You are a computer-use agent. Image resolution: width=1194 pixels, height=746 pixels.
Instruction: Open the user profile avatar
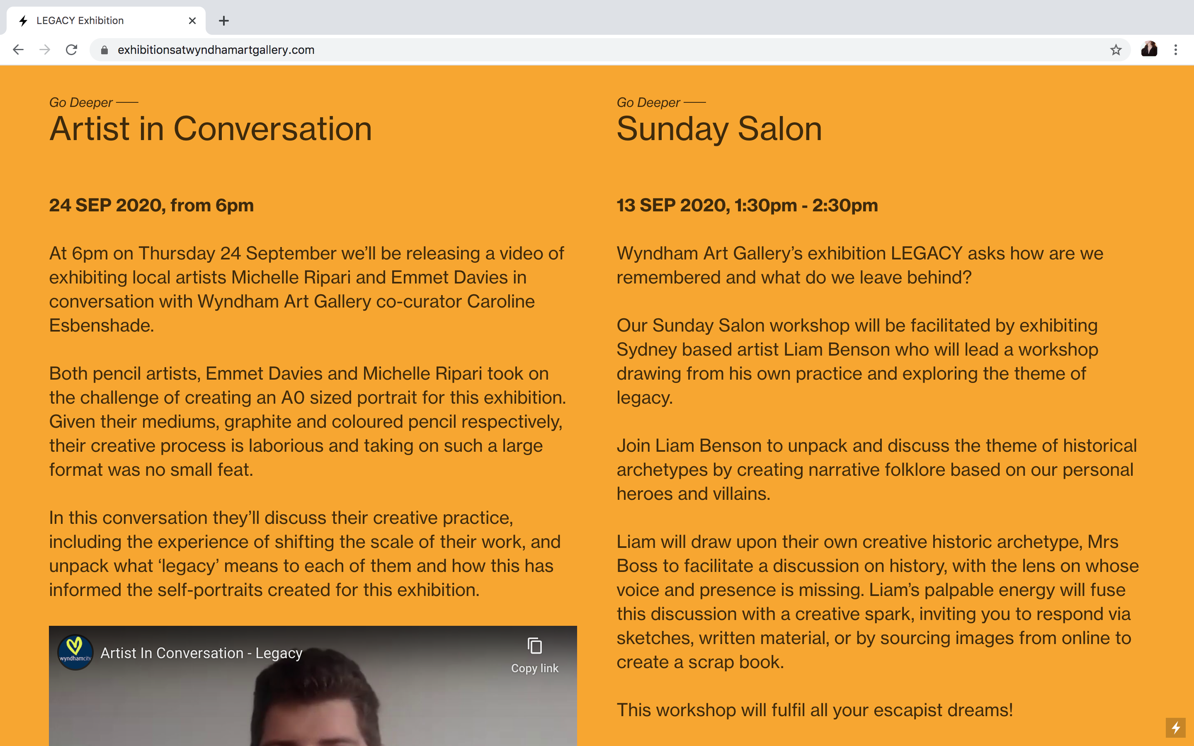[x=1149, y=49]
